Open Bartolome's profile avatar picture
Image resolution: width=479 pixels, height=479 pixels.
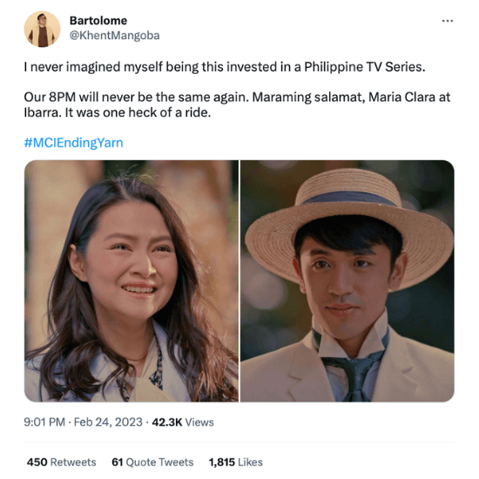tap(42, 29)
